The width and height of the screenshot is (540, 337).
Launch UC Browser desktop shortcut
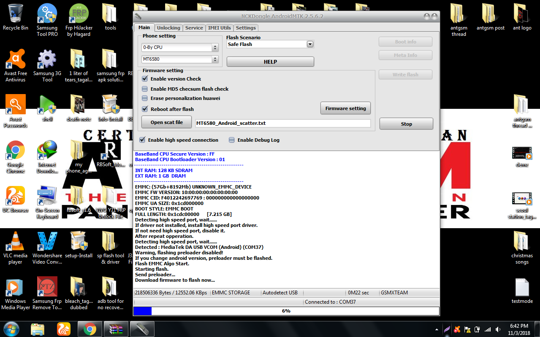(x=16, y=199)
